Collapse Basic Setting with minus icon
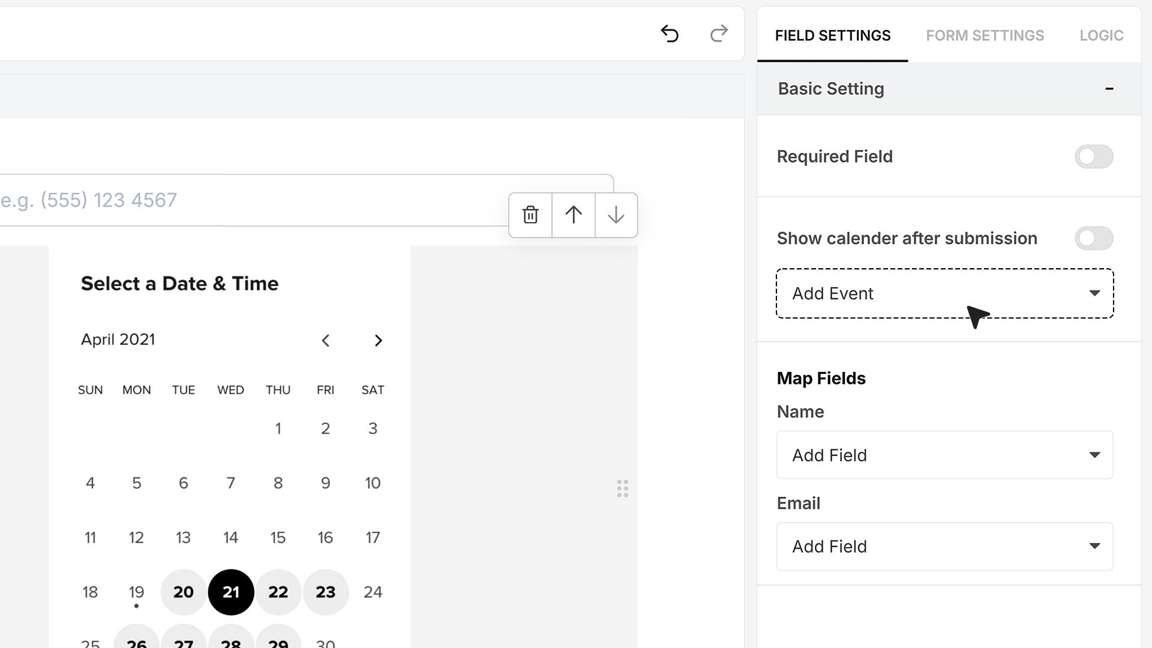Screen dimensions: 1152x648 [1109, 89]
